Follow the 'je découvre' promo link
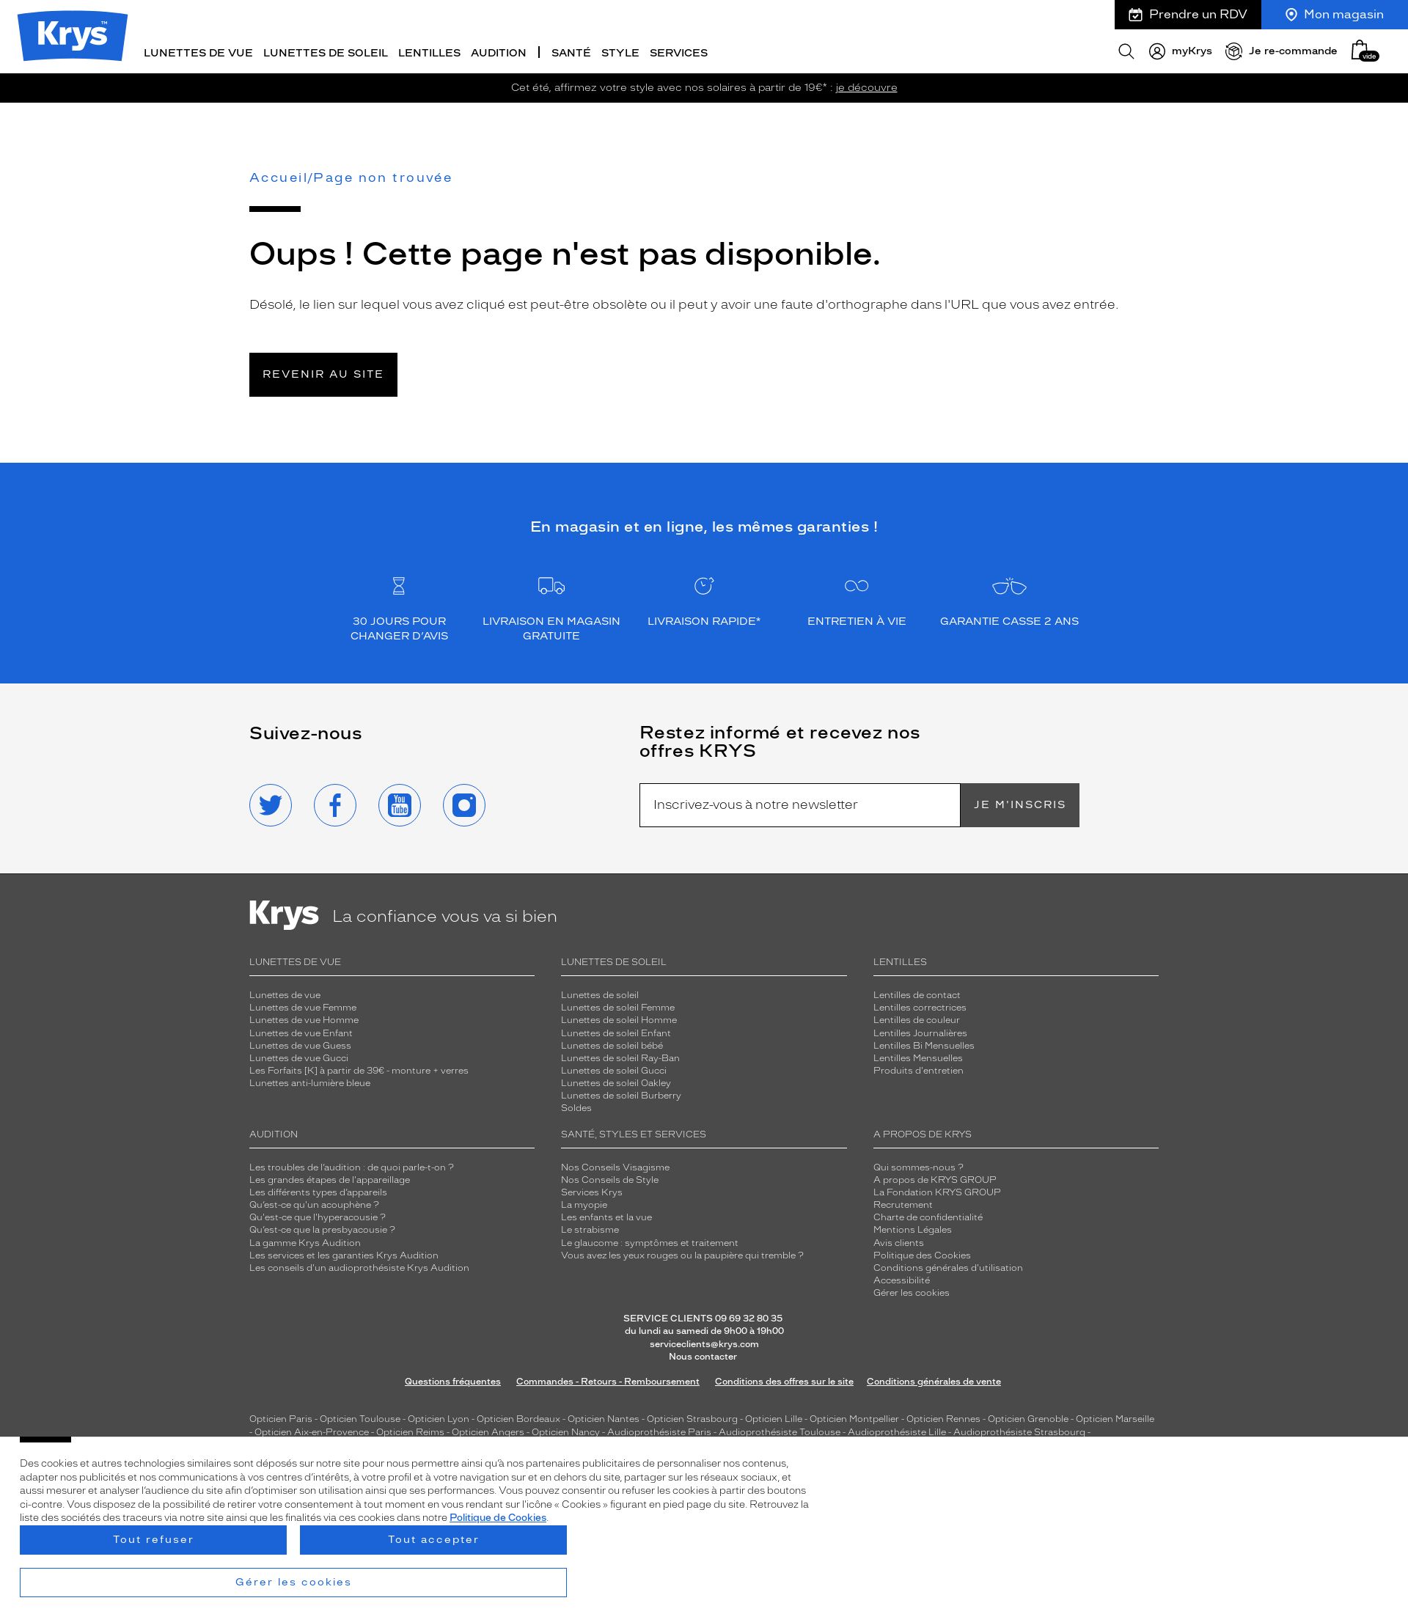The height and width of the screenshot is (1617, 1408). point(866,87)
